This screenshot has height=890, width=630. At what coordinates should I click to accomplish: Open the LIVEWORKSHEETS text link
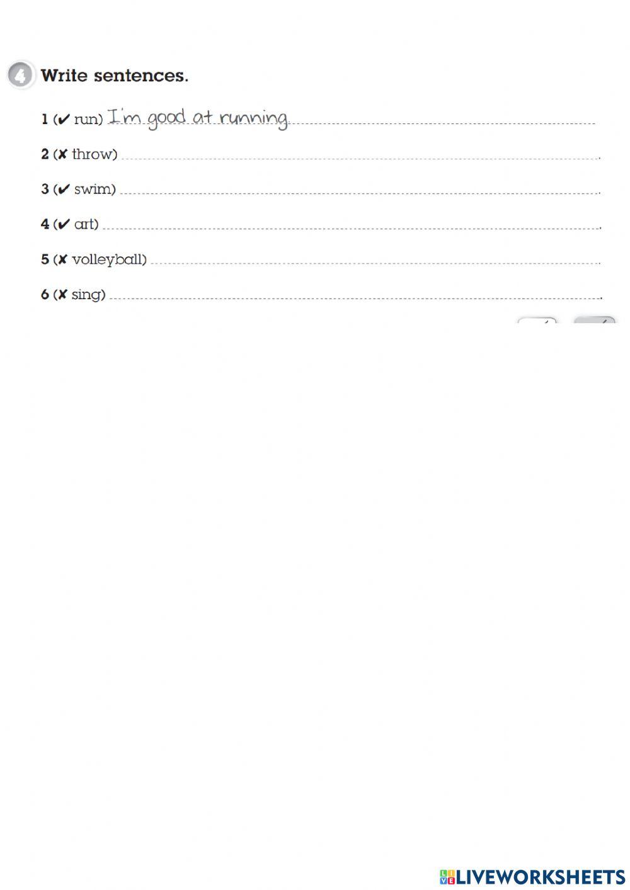pos(541,876)
